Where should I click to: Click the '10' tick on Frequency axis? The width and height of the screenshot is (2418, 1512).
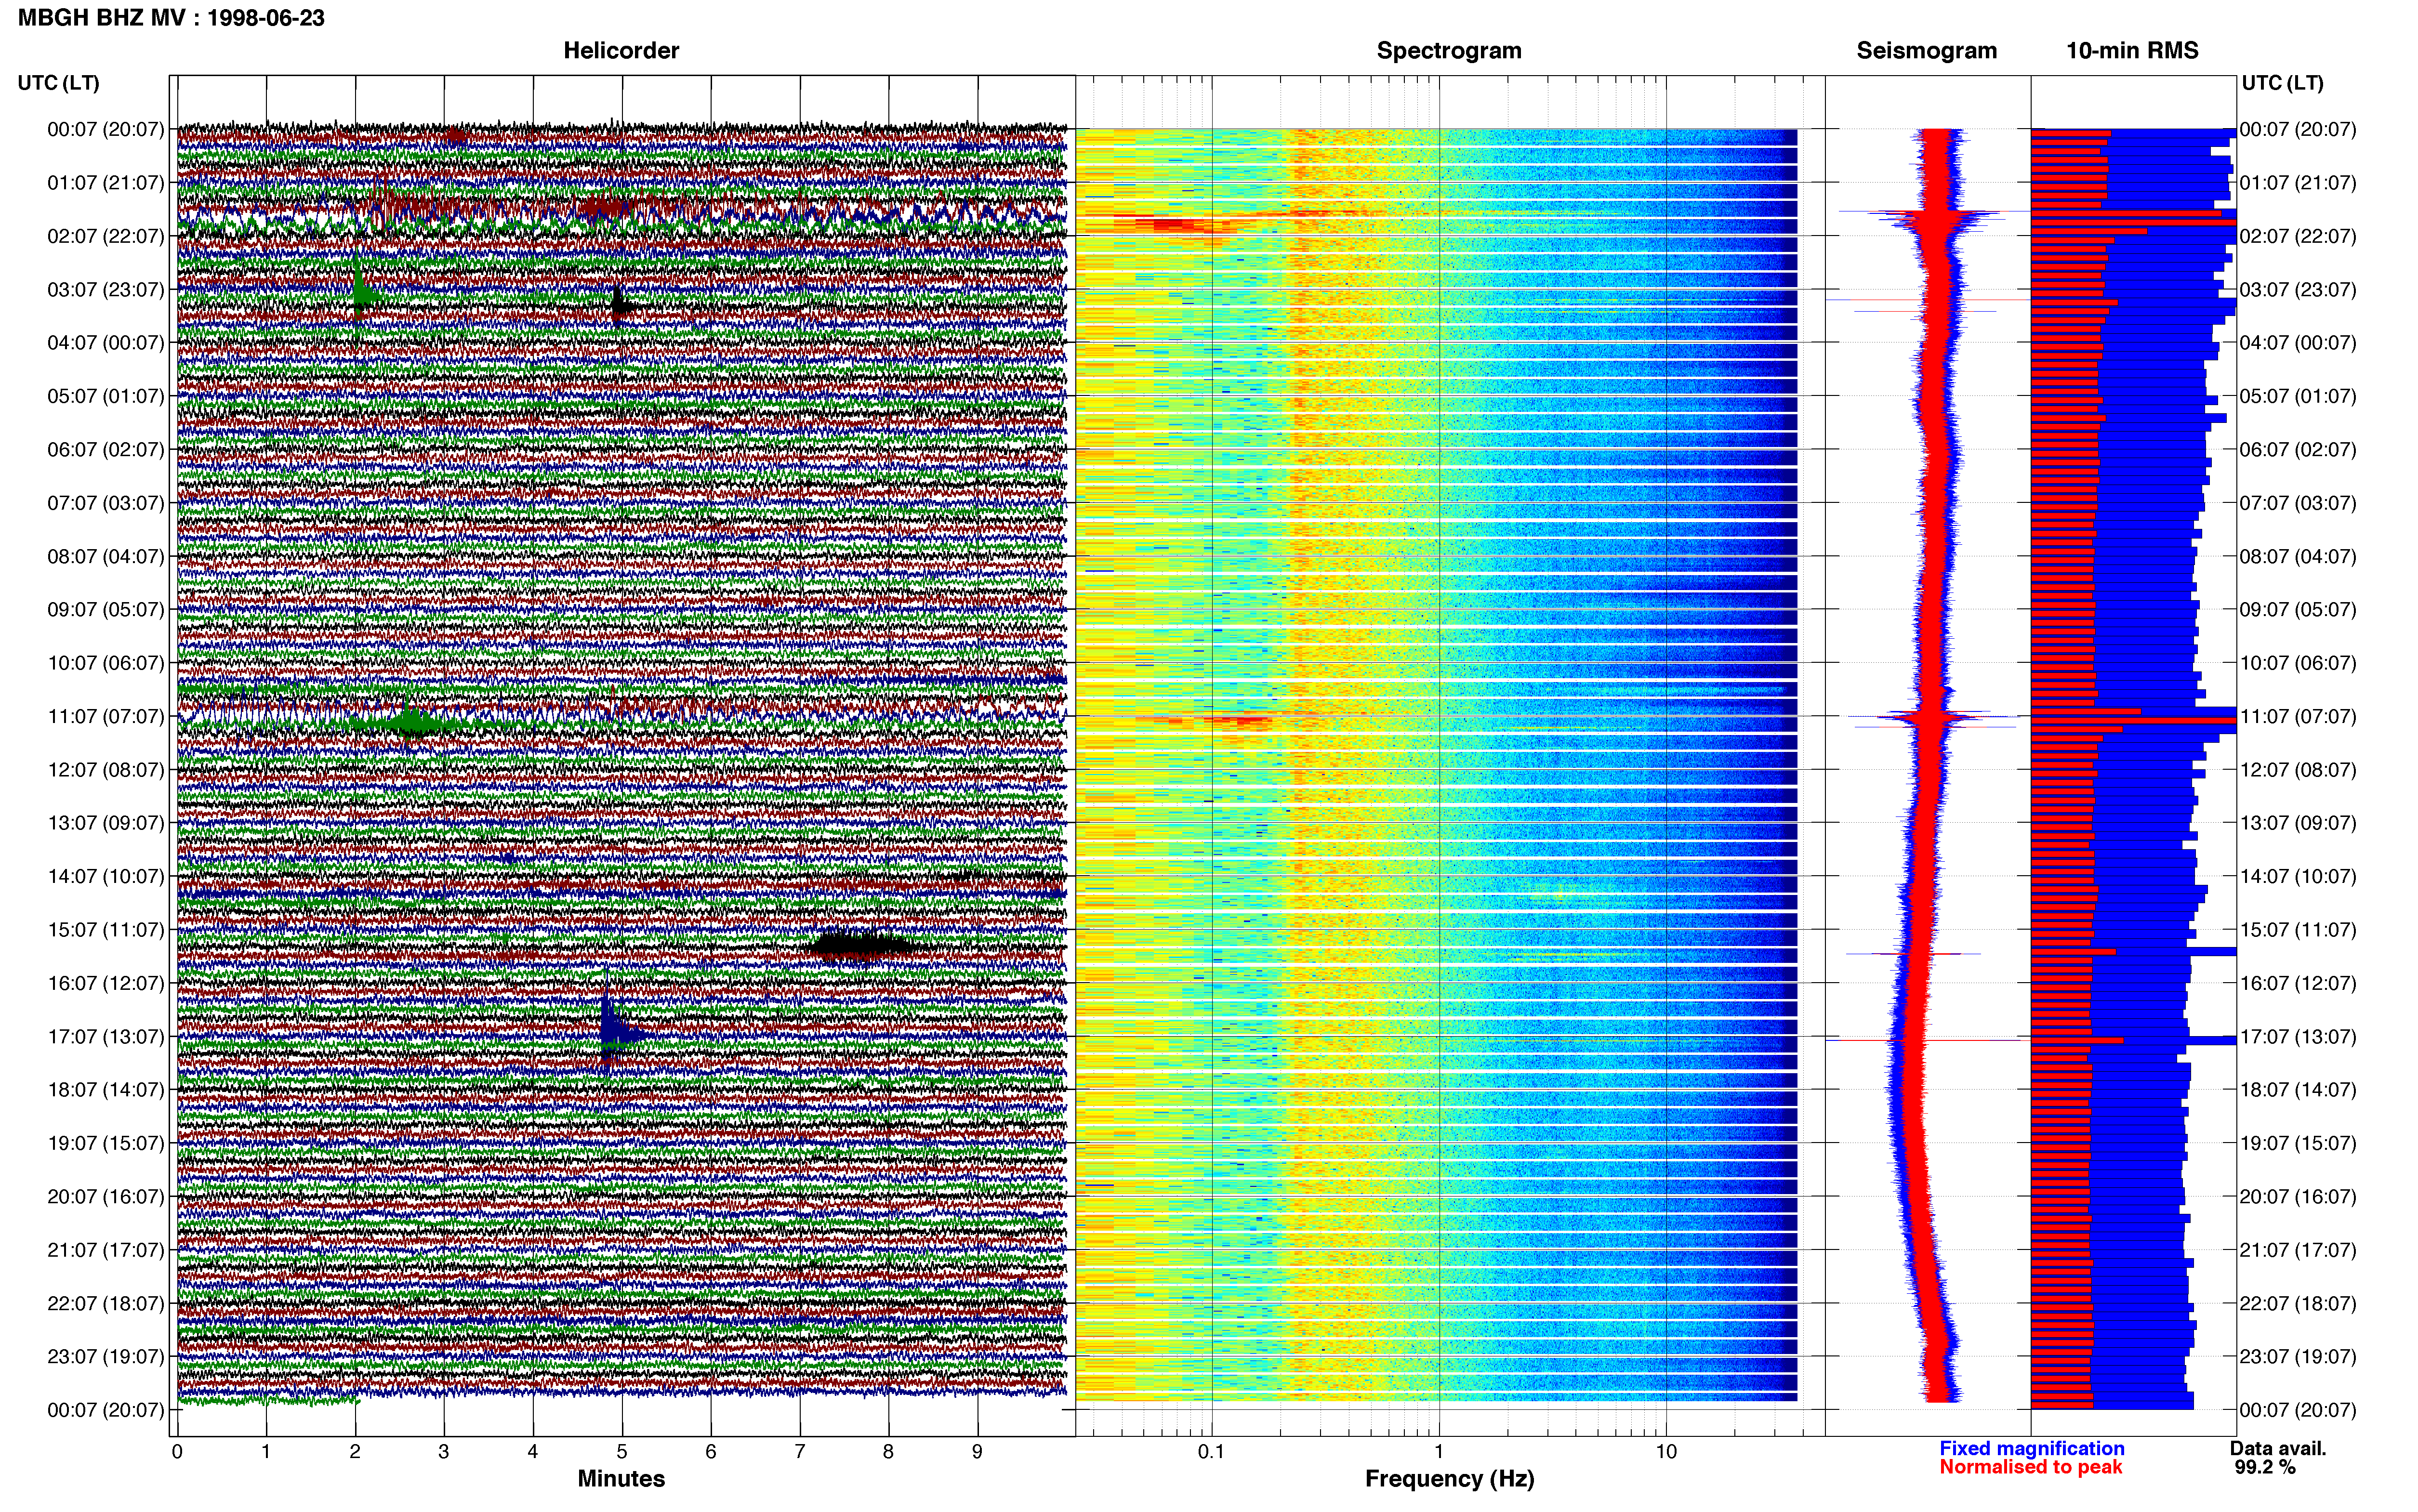coord(1666,1452)
